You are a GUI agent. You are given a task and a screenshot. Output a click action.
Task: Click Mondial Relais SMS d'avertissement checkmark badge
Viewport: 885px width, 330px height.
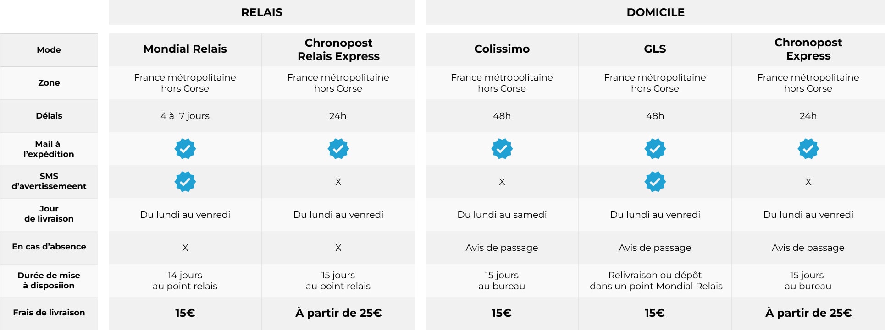point(185,182)
